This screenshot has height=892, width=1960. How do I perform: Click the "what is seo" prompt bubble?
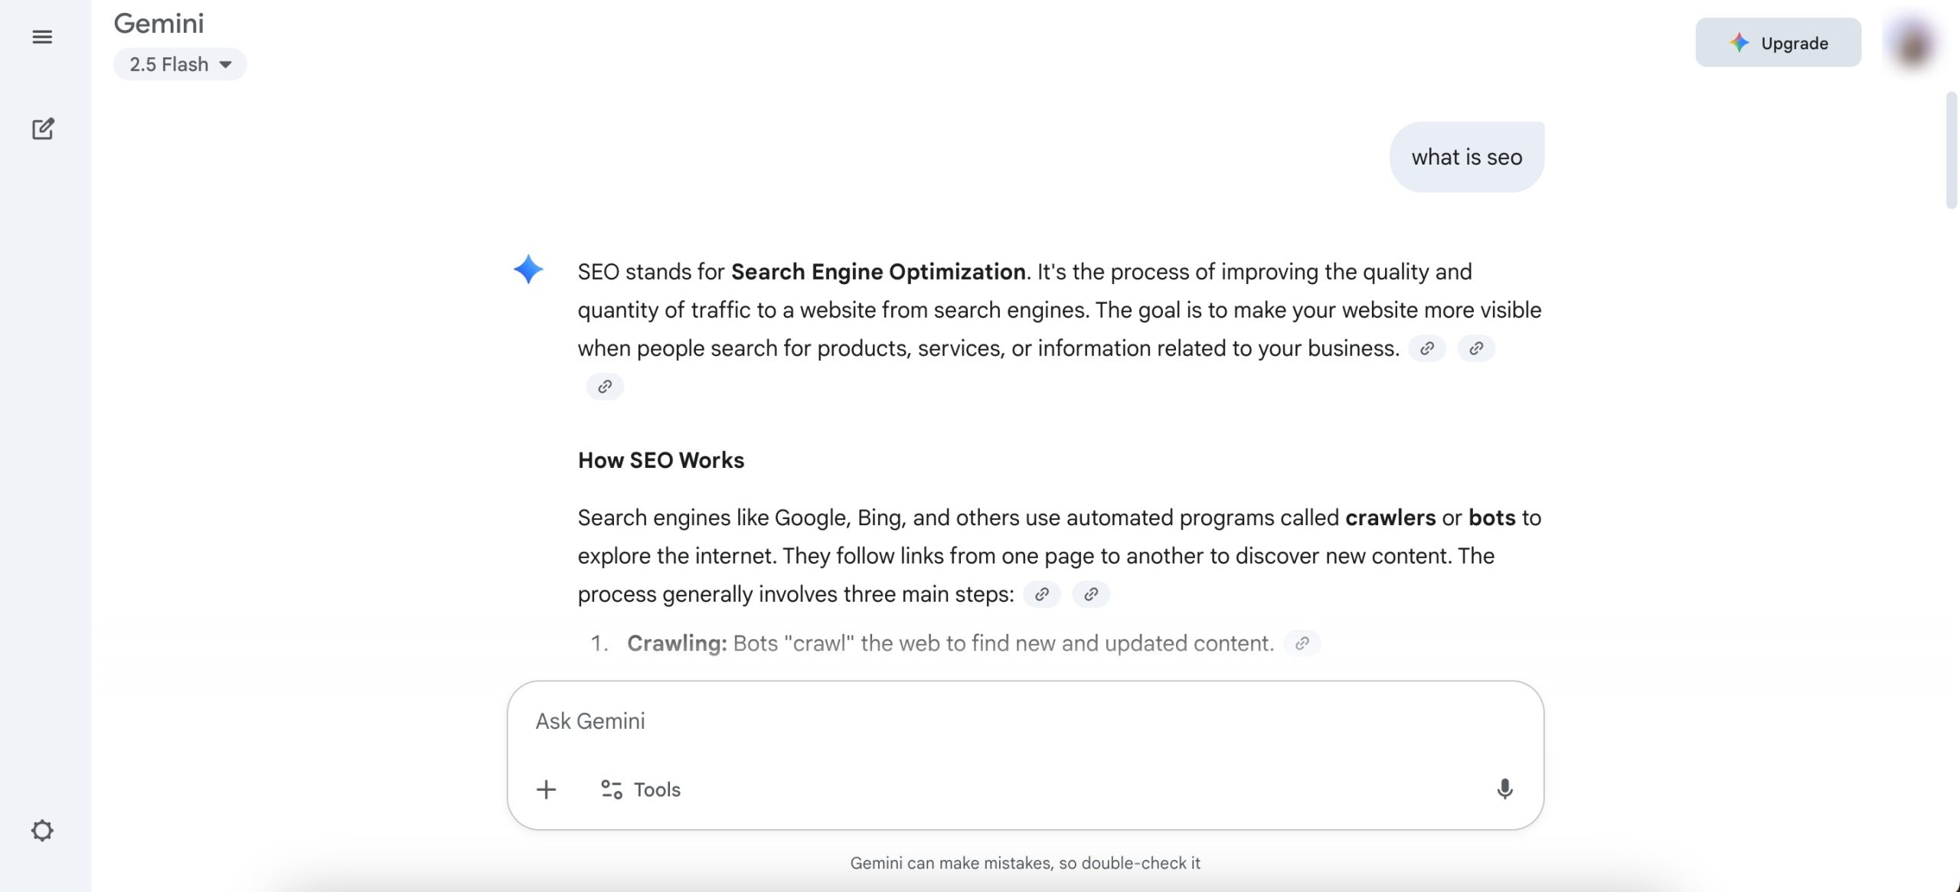point(1466,157)
